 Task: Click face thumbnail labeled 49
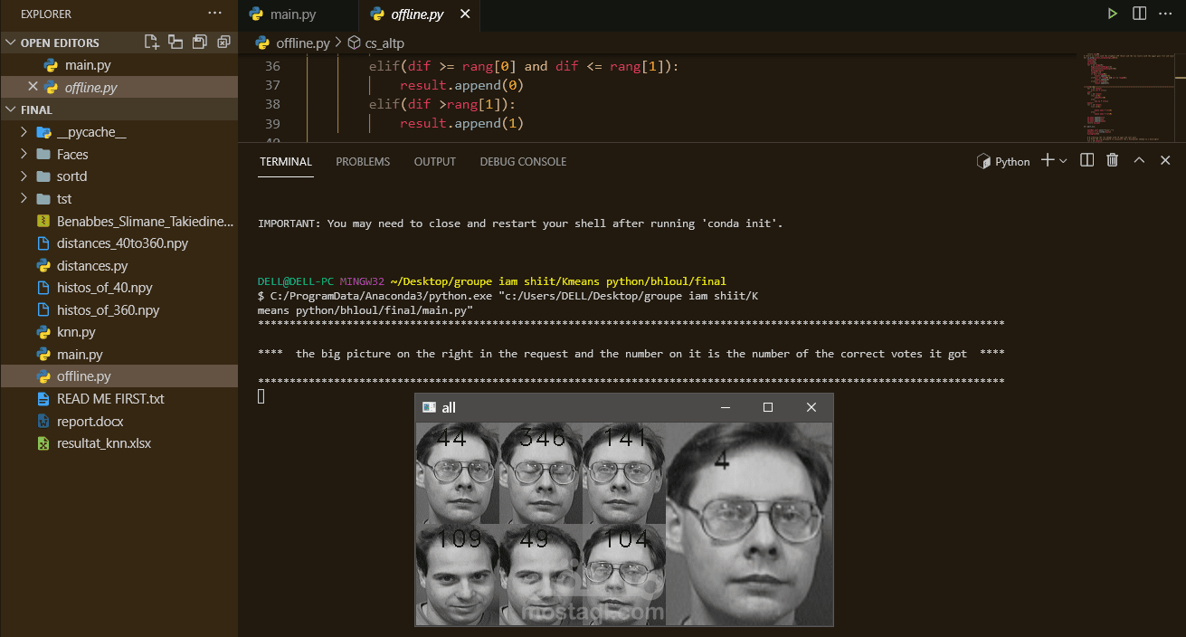(x=541, y=575)
